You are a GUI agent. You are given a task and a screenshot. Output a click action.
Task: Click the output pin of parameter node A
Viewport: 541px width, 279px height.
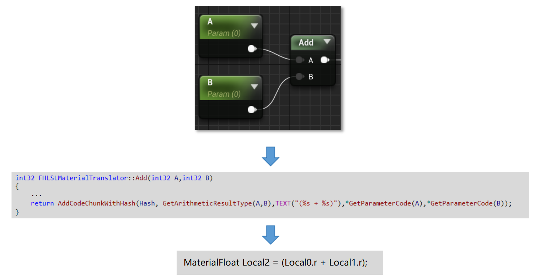pos(251,49)
